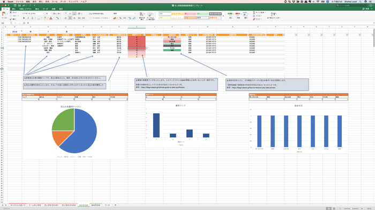Click the red font color icon
The width and height of the screenshot is (375, 210).
pos(51,18)
